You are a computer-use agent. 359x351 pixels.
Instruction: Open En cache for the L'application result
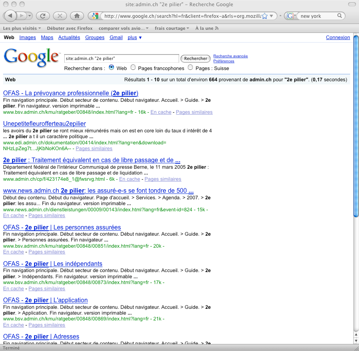coord(14,325)
